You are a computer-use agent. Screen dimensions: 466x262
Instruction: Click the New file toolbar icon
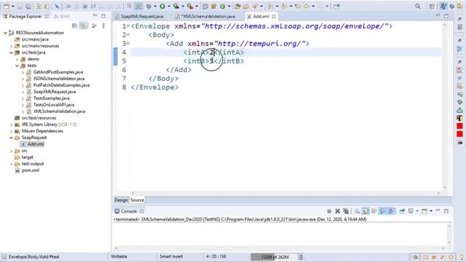pyautogui.click(x=6, y=7)
